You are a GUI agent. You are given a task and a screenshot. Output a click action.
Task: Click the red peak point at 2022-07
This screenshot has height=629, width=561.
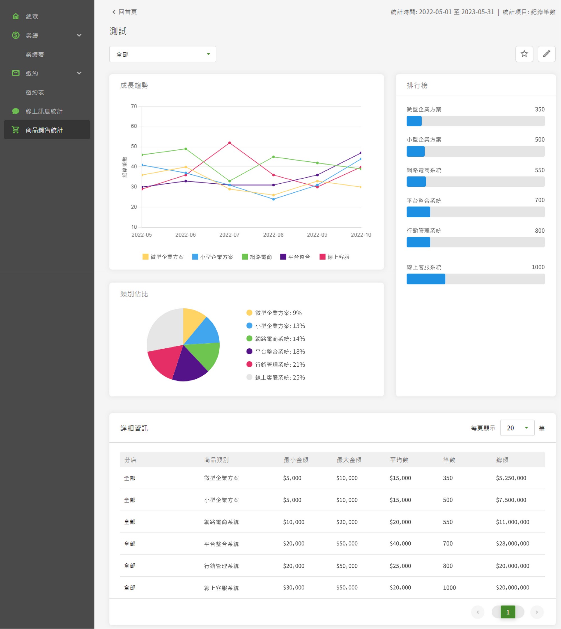point(229,143)
